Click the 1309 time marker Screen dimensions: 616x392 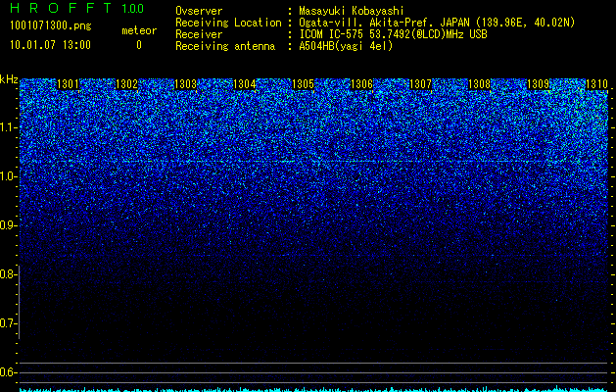(x=538, y=84)
